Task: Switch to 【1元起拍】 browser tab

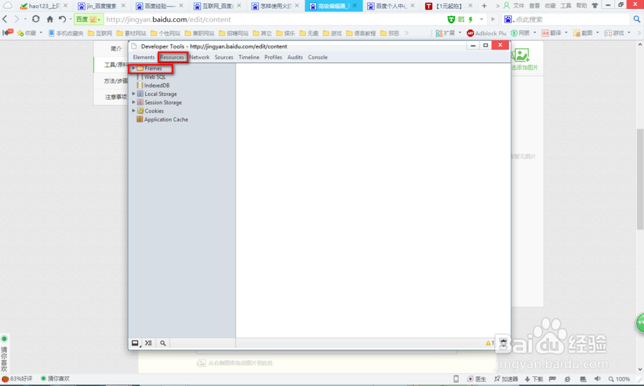Action: click(x=449, y=6)
